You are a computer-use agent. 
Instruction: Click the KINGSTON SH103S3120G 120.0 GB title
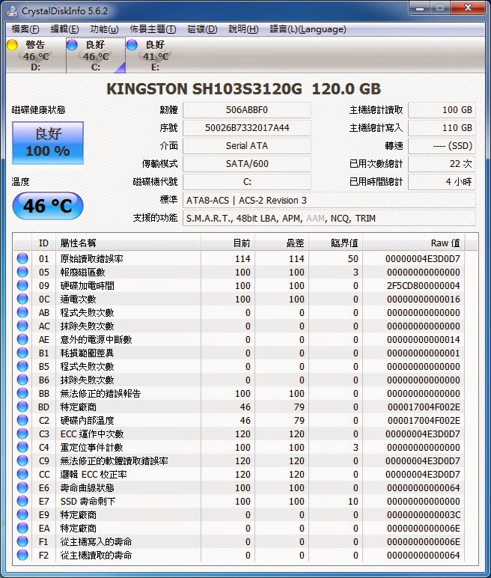point(244,89)
